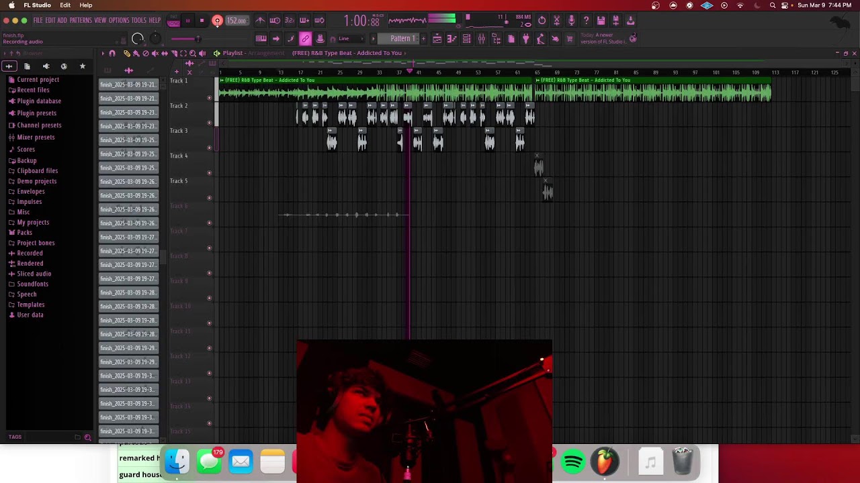This screenshot has height=483, width=860.
Task: Click the master pitch knob
Action: [155, 39]
